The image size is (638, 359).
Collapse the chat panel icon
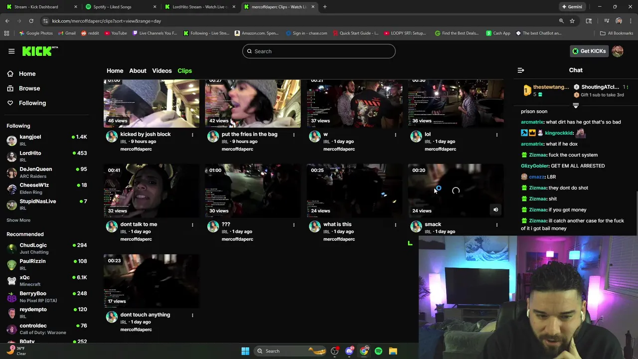point(521,70)
